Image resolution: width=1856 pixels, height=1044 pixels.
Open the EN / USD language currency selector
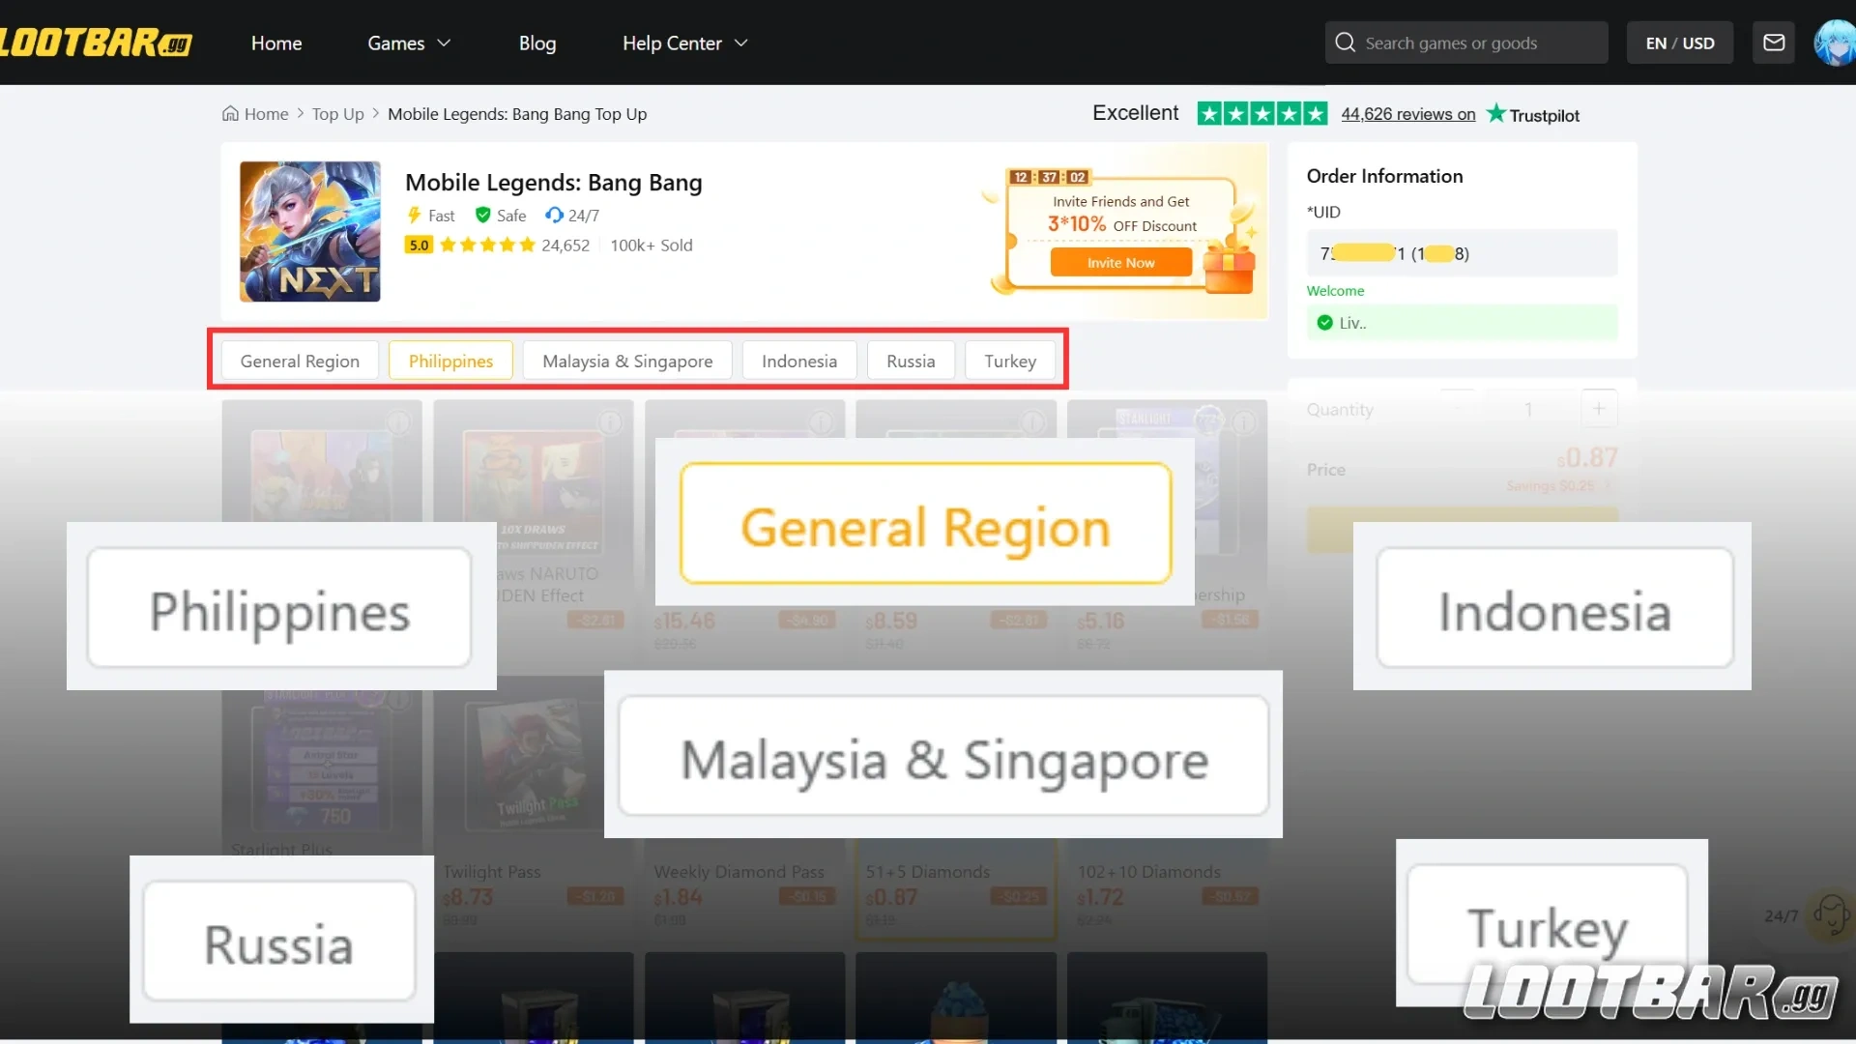[1680, 43]
